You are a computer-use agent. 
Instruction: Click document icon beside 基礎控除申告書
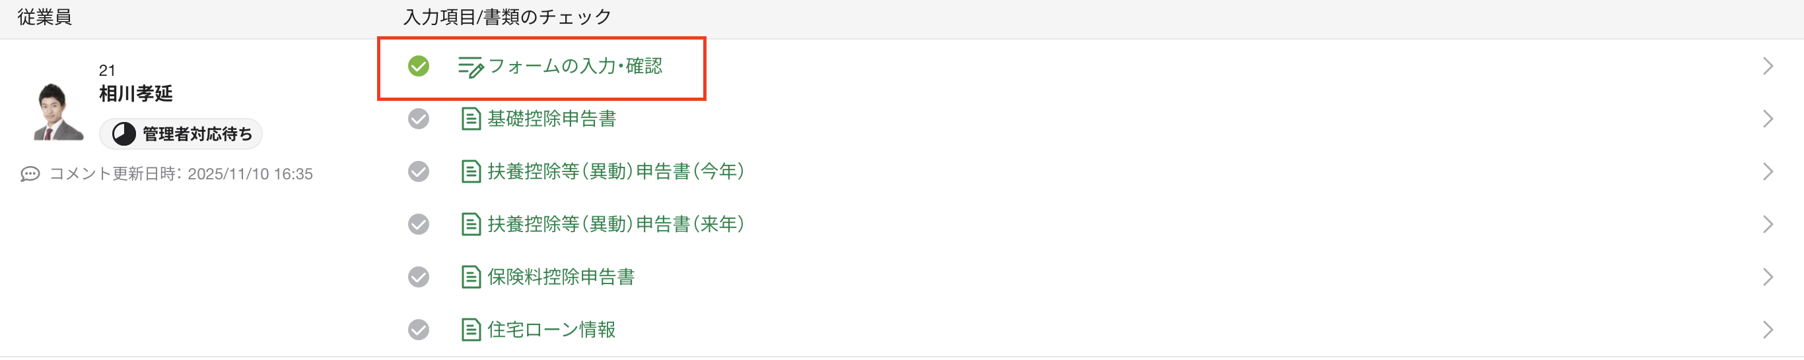coord(471,119)
